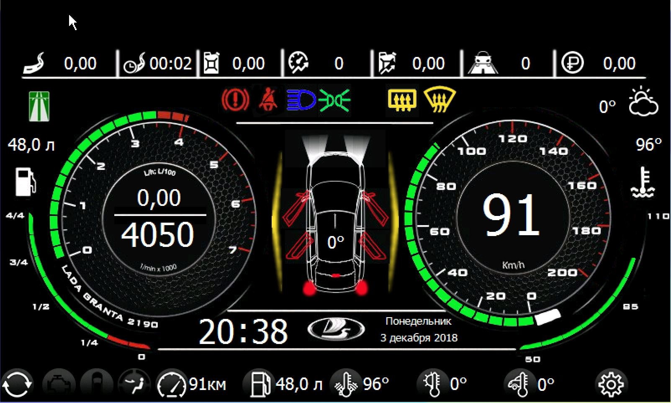Click the 0° reading inside car diagram
The image size is (671, 403).
[336, 243]
